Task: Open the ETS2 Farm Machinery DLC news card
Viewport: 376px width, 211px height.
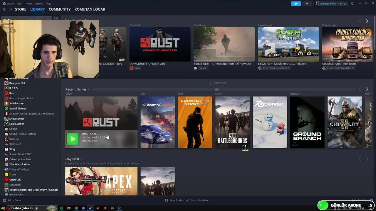Action: click(x=288, y=45)
